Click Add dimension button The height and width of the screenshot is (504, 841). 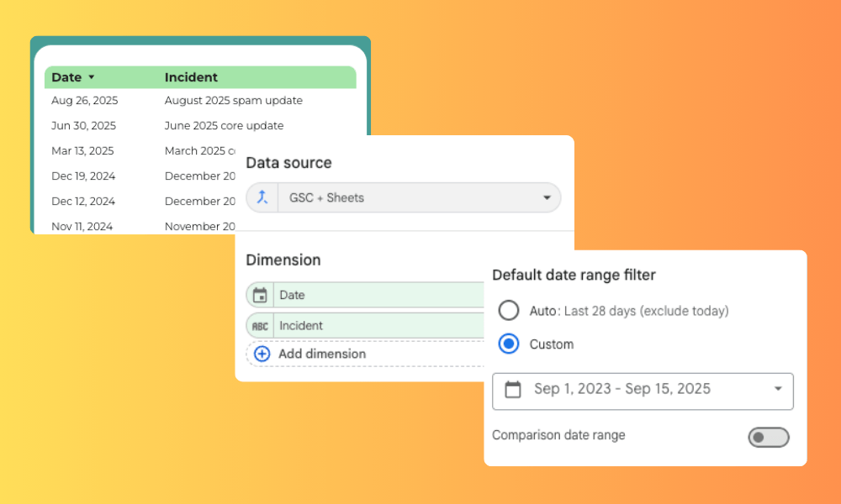pos(321,354)
